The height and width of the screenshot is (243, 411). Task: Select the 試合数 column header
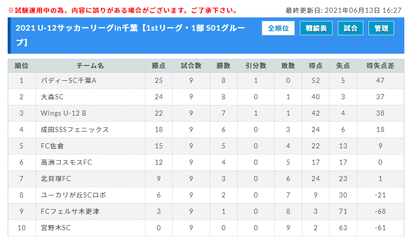pyautogui.click(x=191, y=65)
